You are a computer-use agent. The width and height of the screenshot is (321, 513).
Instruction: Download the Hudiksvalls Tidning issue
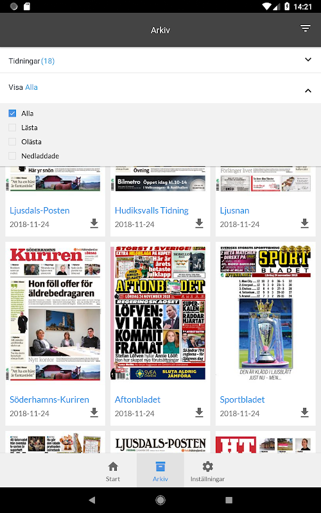point(199,223)
